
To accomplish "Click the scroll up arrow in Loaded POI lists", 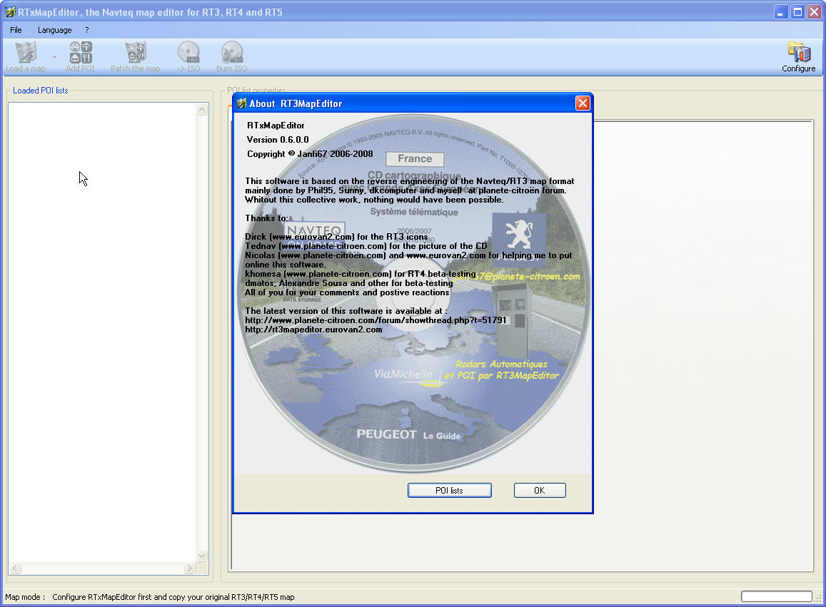I will pos(202,110).
